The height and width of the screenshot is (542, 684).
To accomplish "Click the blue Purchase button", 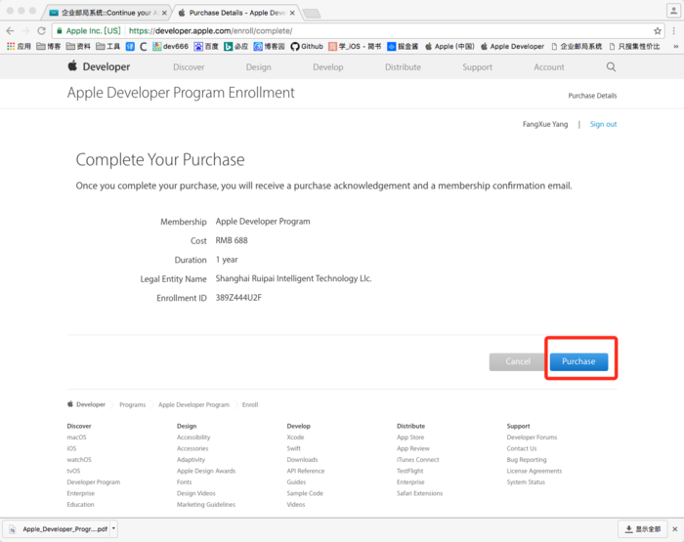I will point(578,361).
